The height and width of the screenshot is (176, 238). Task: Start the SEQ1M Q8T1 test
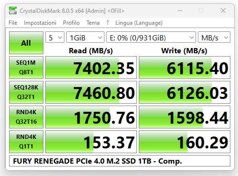pyautogui.click(x=26, y=68)
